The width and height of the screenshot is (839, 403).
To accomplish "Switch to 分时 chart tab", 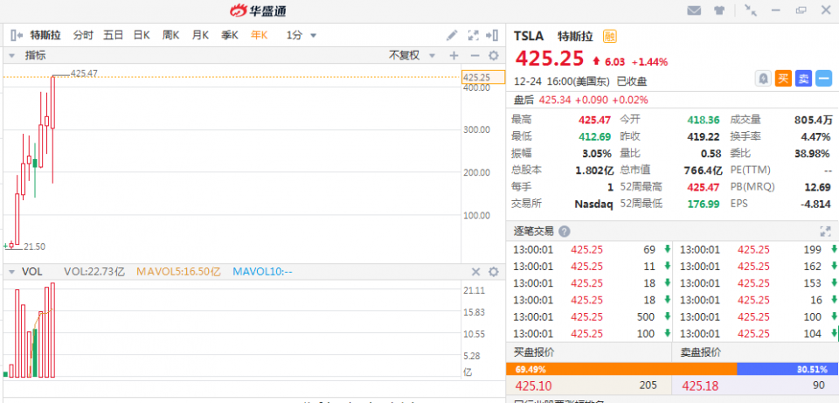I will tap(83, 36).
